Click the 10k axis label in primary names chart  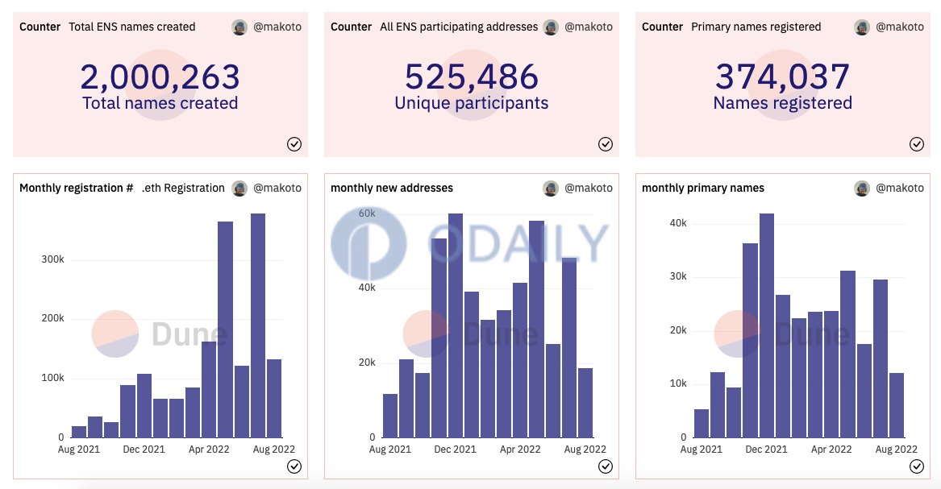[x=678, y=383]
